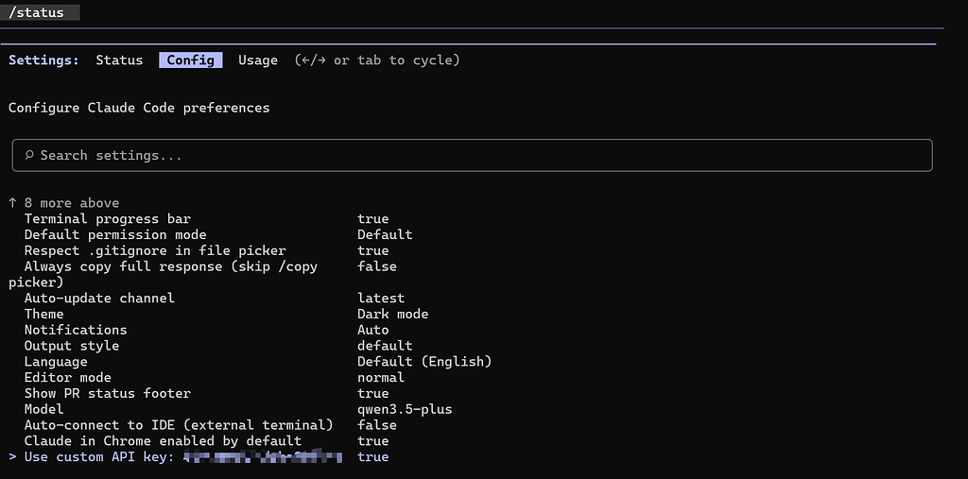Screen dimensions: 968x479
Task: Click the 'Default (English)' language value
Action: pyautogui.click(x=424, y=362)
